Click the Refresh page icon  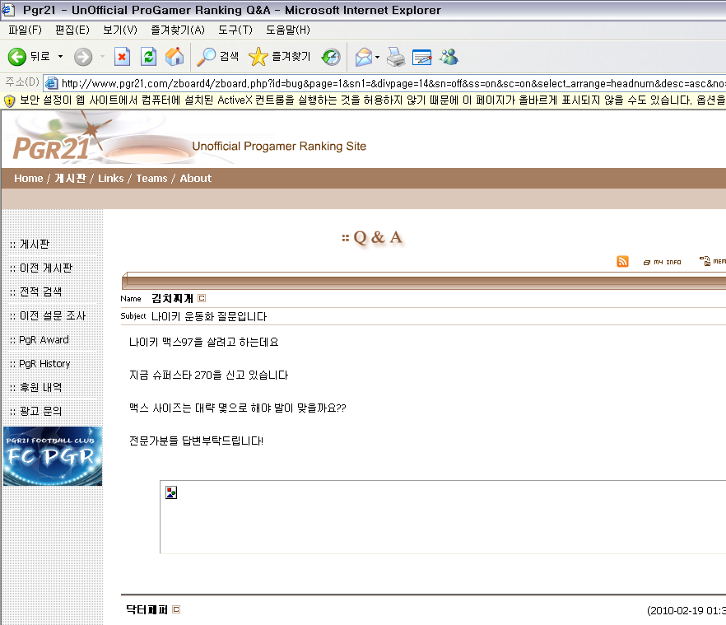[x=149, y=57]
